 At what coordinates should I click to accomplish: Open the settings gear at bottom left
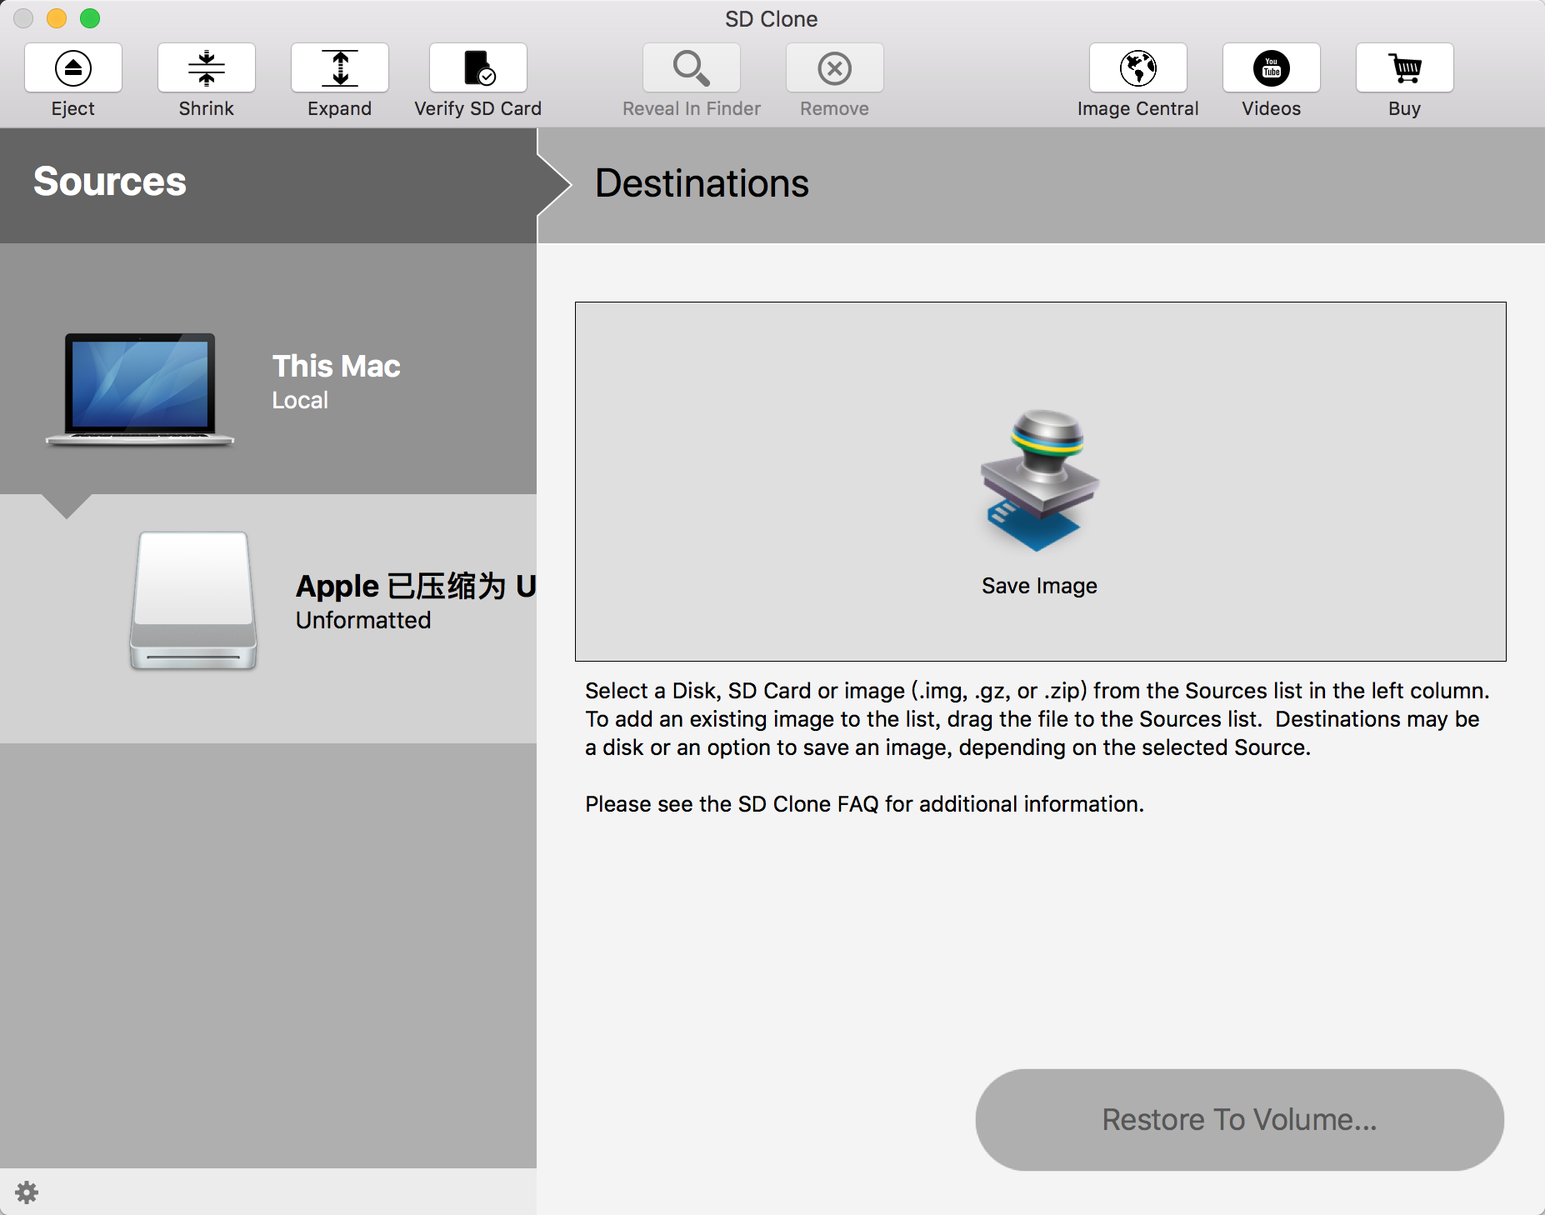pos(27,1192)
